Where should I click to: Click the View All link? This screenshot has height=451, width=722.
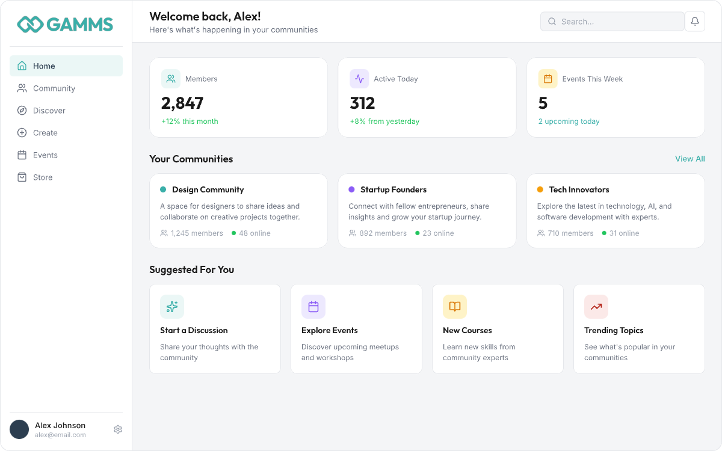pos(690,159)
